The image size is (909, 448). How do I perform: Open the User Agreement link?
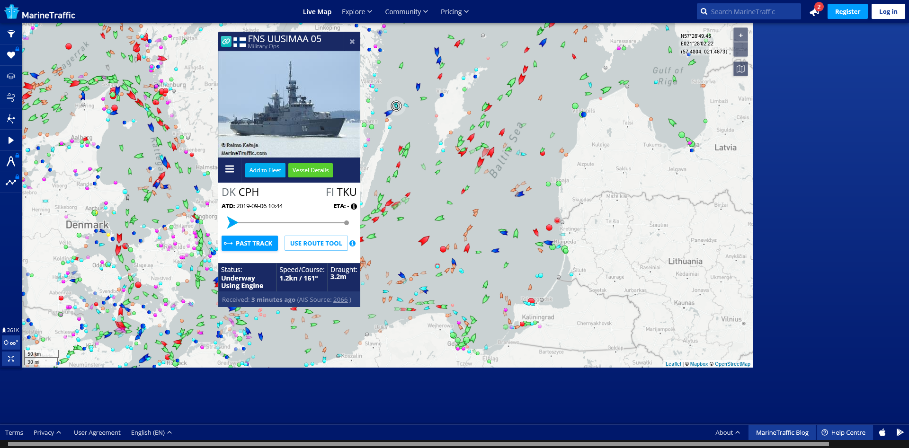pos(97,433)
